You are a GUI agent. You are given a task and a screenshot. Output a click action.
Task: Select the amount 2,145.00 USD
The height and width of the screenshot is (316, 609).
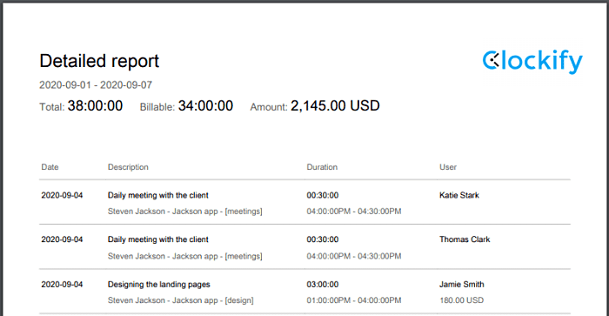pos(335,105)
